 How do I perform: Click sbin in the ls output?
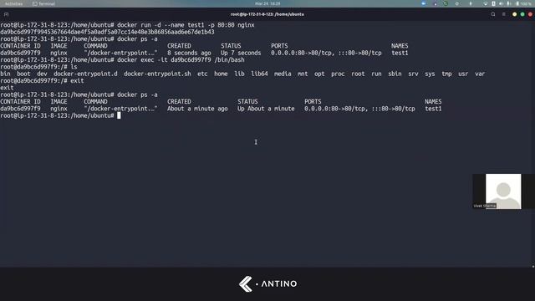pyautogui.click(x=395, y=74)
